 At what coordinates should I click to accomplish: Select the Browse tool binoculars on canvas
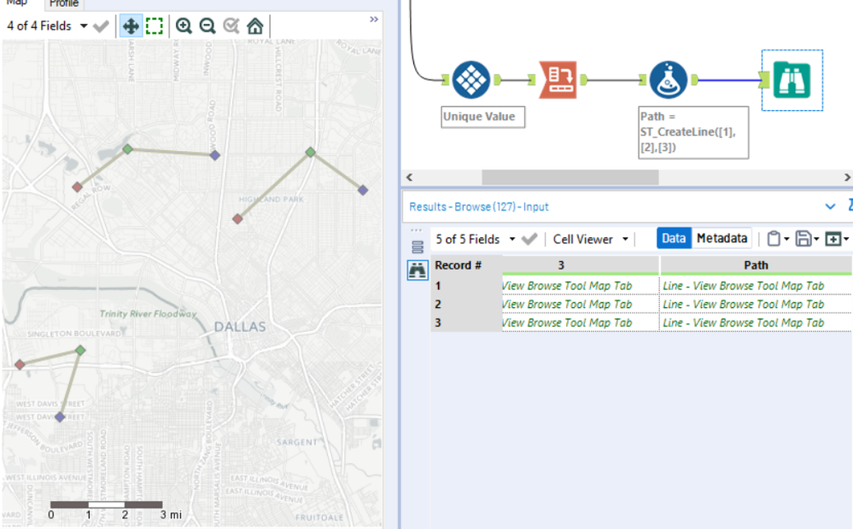tap(792, 80)
